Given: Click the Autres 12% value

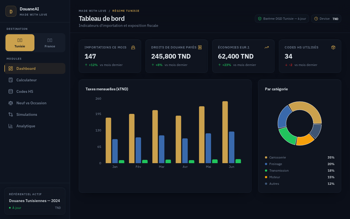Looking at the screenshot, I should click(331, 184).
